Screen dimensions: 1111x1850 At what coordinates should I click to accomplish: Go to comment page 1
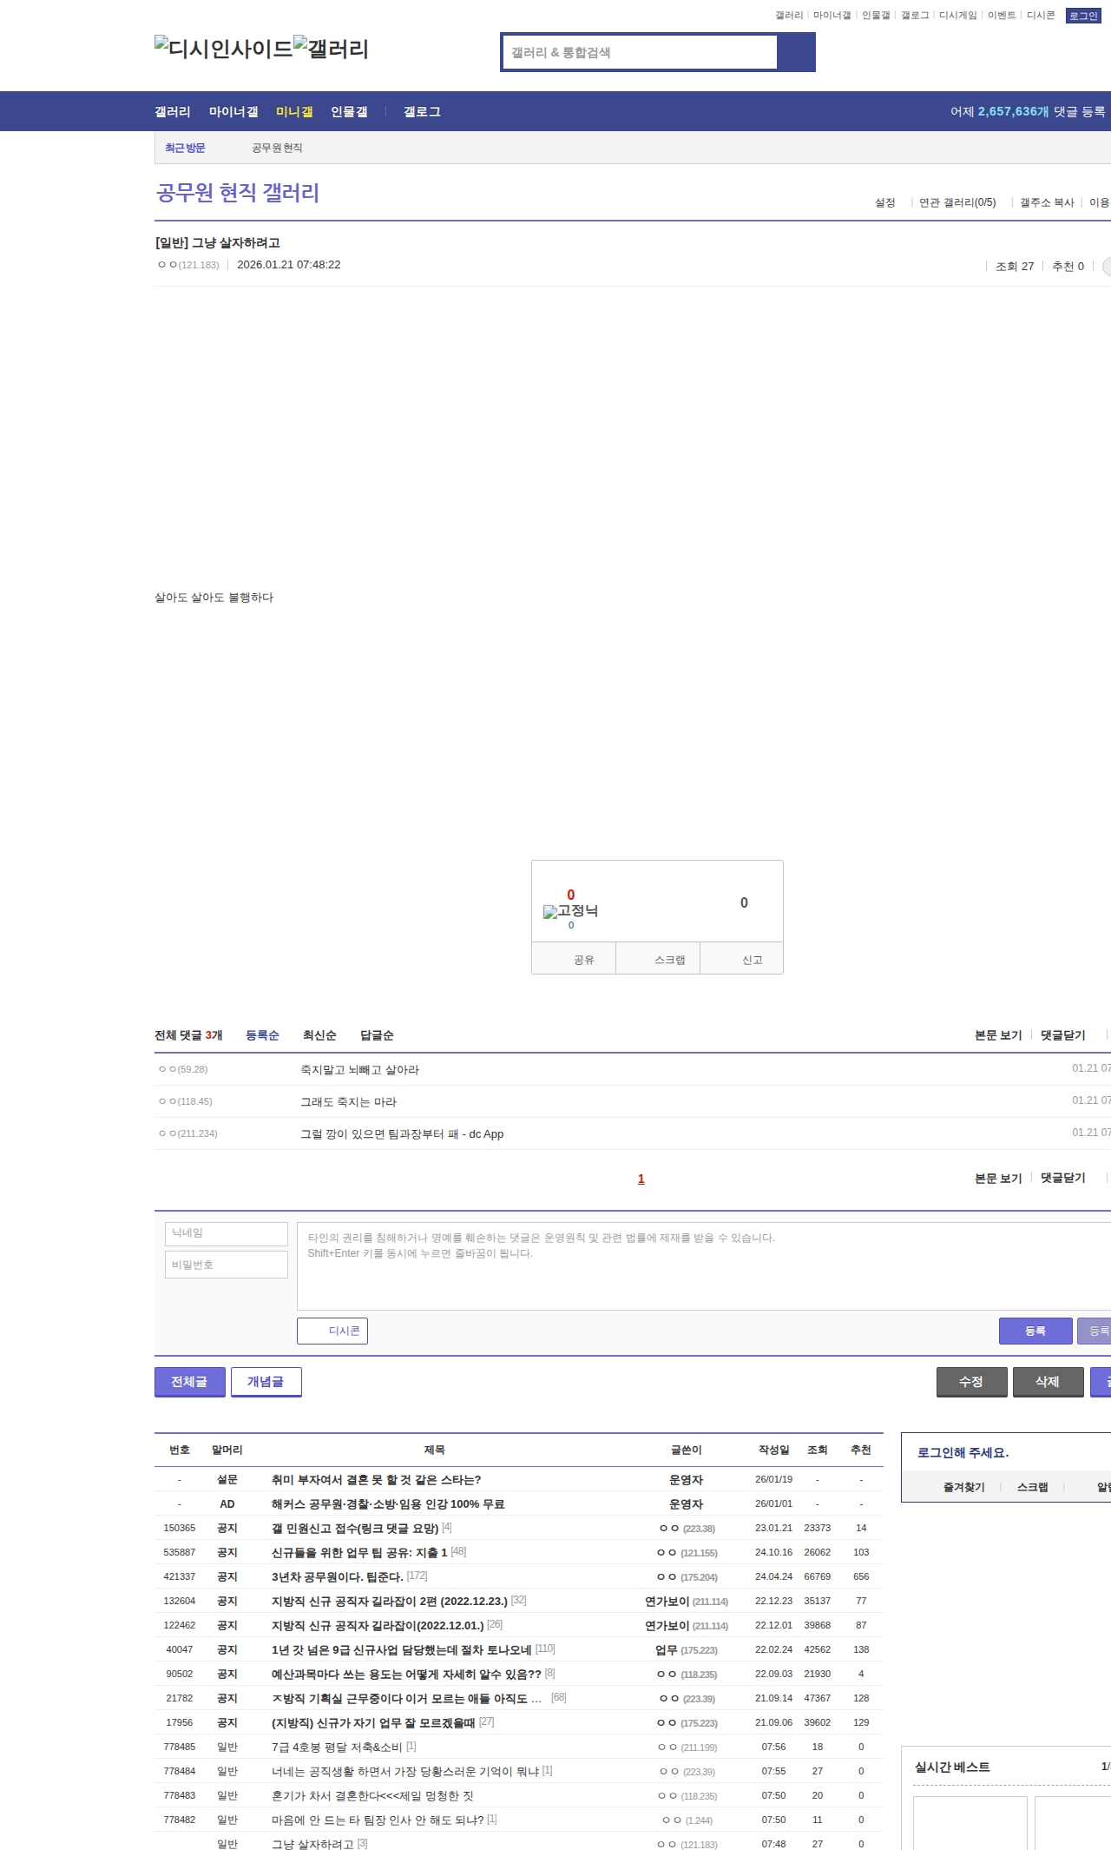(x=641, y=1179)
